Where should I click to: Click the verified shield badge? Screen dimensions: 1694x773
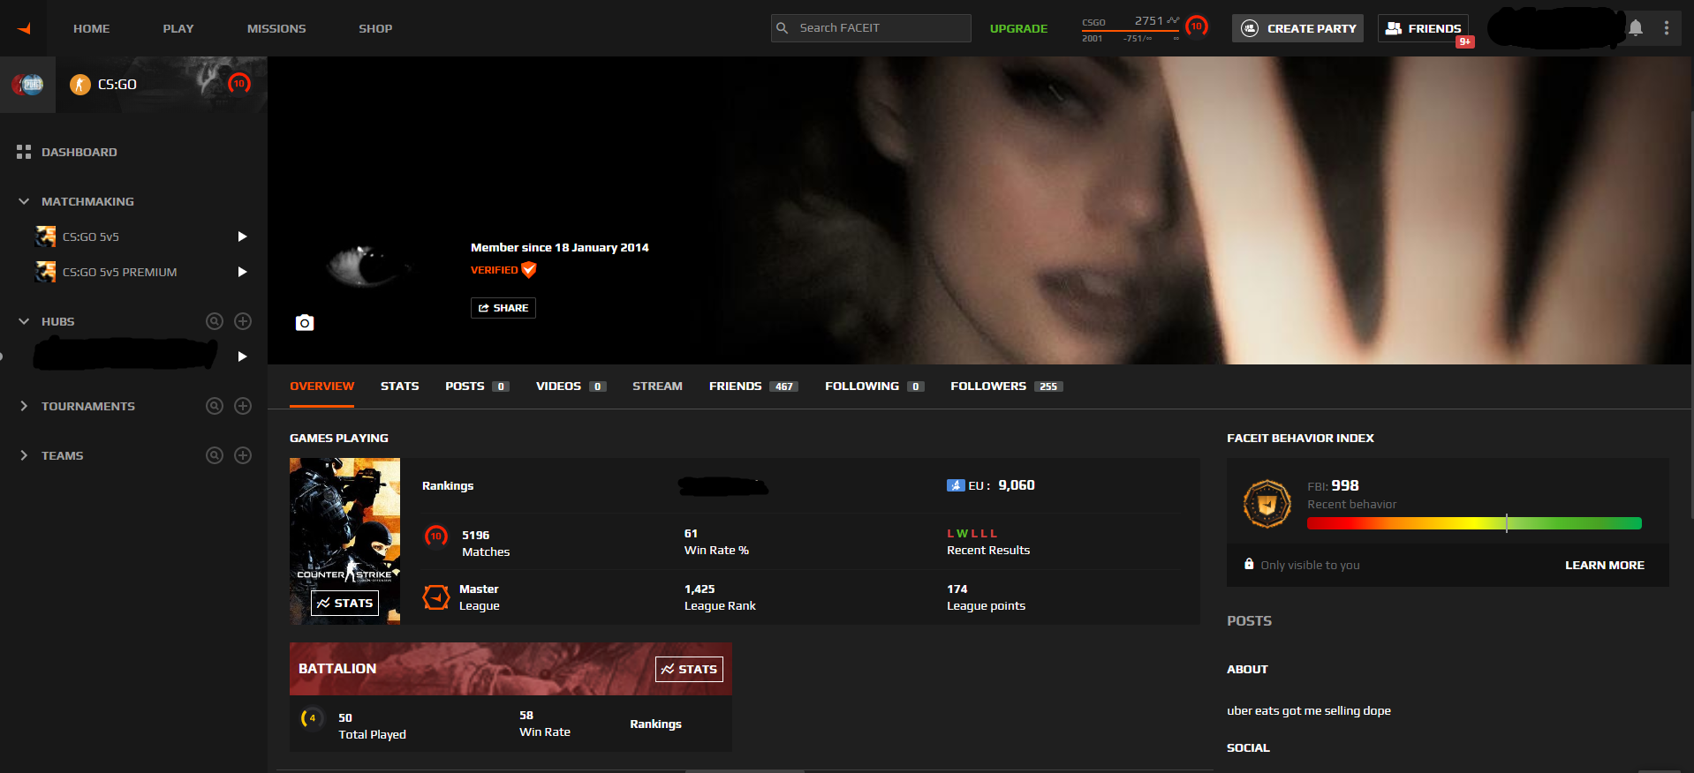pyautogui.click(x=529, y=270)
